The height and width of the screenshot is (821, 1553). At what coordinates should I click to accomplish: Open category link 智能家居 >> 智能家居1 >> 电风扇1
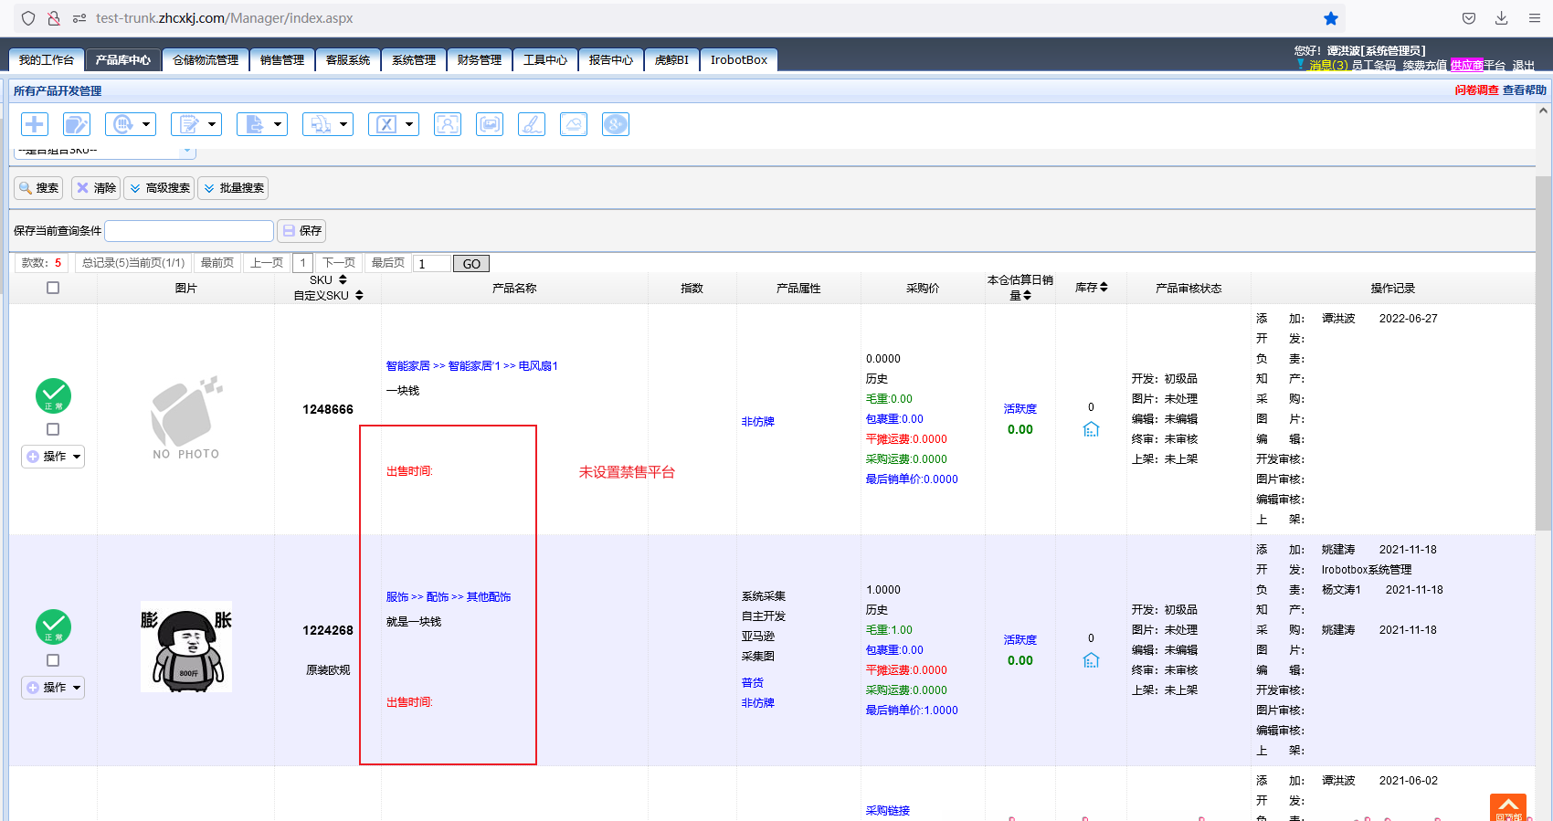pos(471,366)
